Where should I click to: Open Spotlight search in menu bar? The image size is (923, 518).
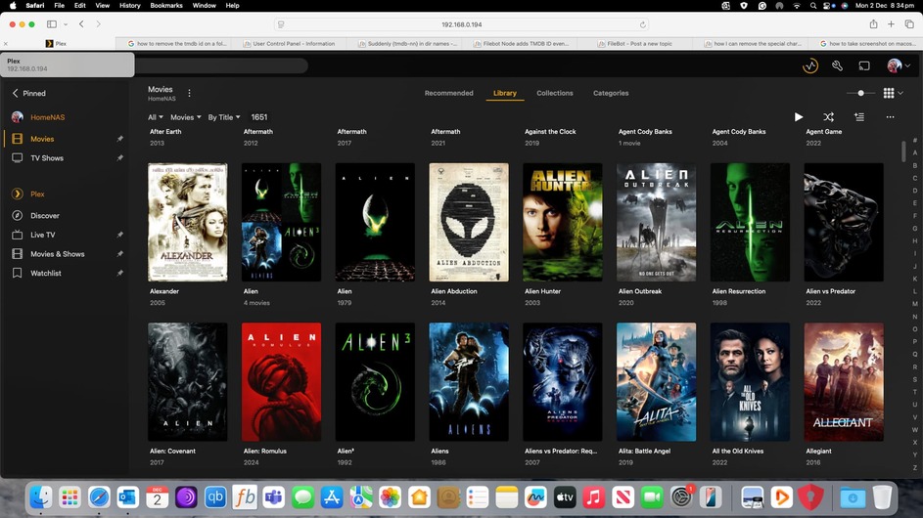813,5
